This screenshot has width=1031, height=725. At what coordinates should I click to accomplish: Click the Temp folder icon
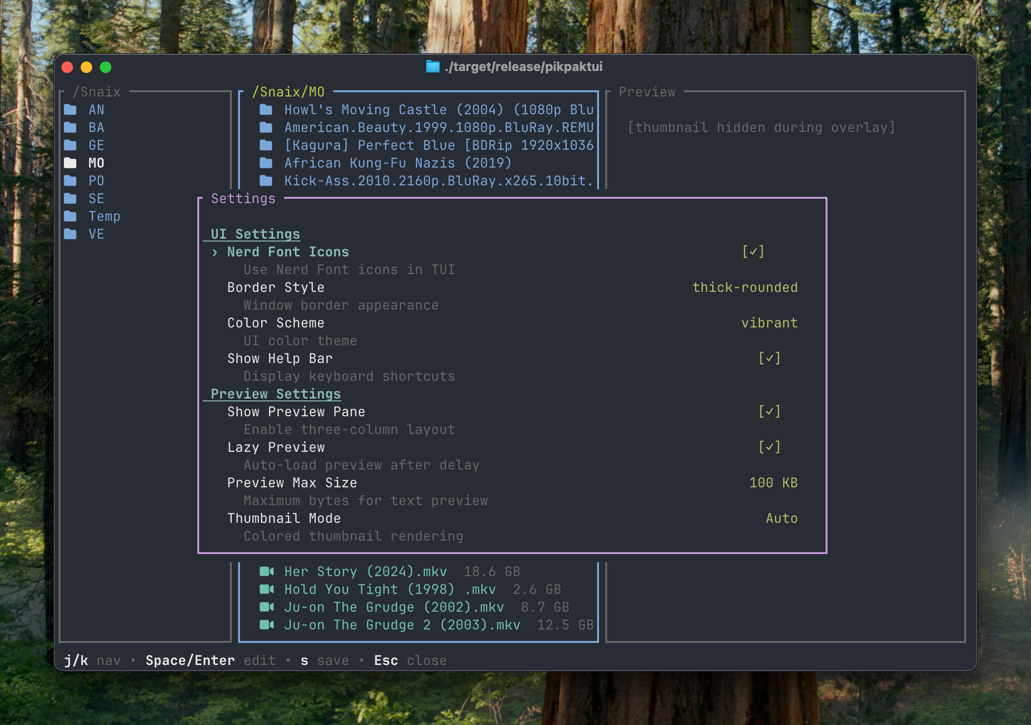(x=71, y=217)
